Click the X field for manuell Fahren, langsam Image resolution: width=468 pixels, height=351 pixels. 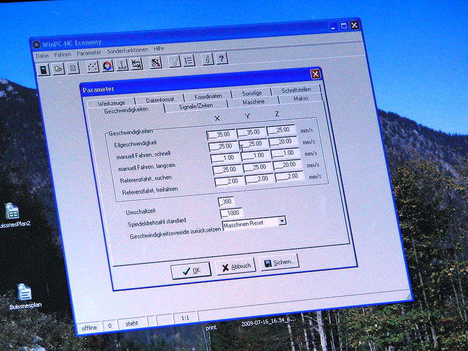point(225,158)
